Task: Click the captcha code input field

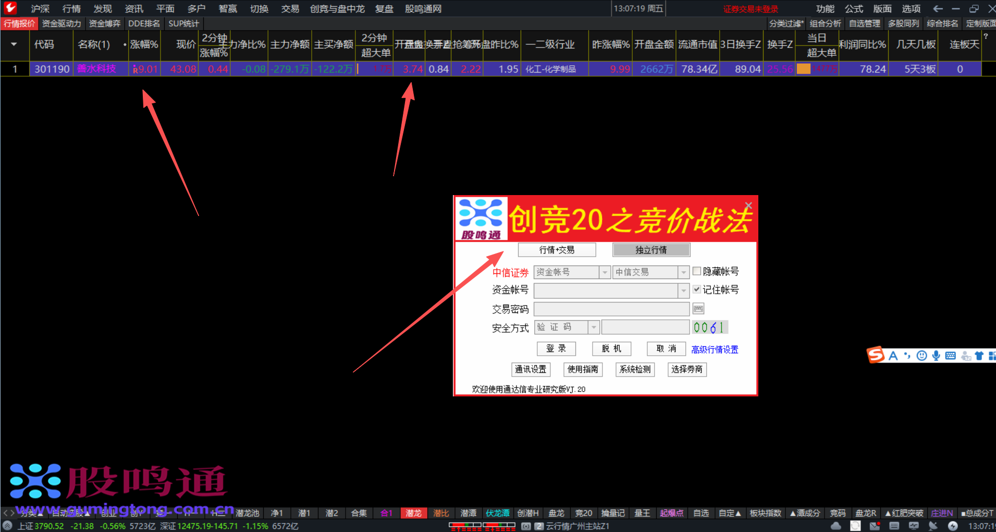Action: (x=645, y=327)
